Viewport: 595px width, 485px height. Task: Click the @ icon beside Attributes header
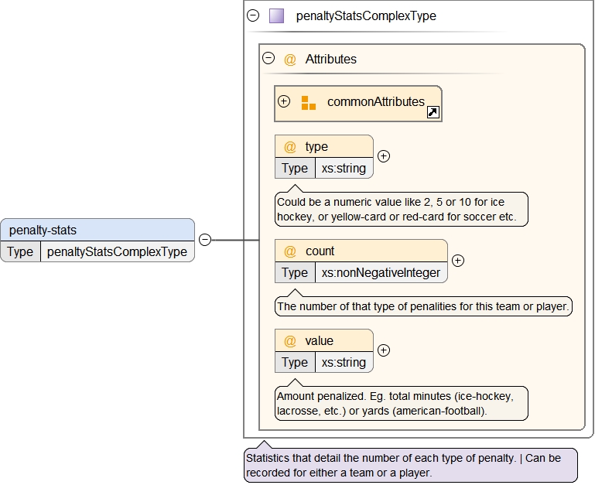pyautogui.click(x=290, y=59)
